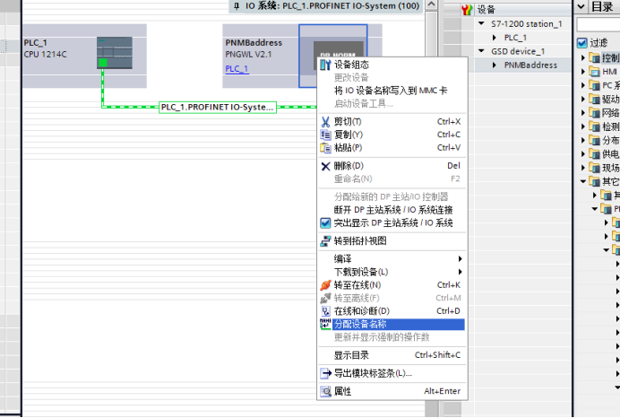620x418 pixels.
Task: Expand the 控制 catalog folder
Action: [583, 57]
